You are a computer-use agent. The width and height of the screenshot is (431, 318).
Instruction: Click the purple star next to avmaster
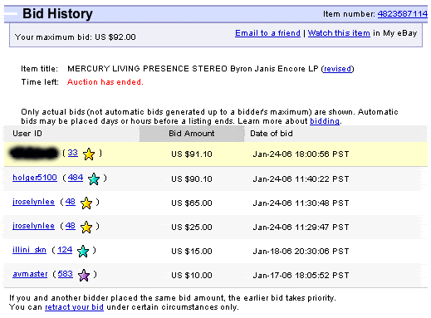click(x=84, y=276)
